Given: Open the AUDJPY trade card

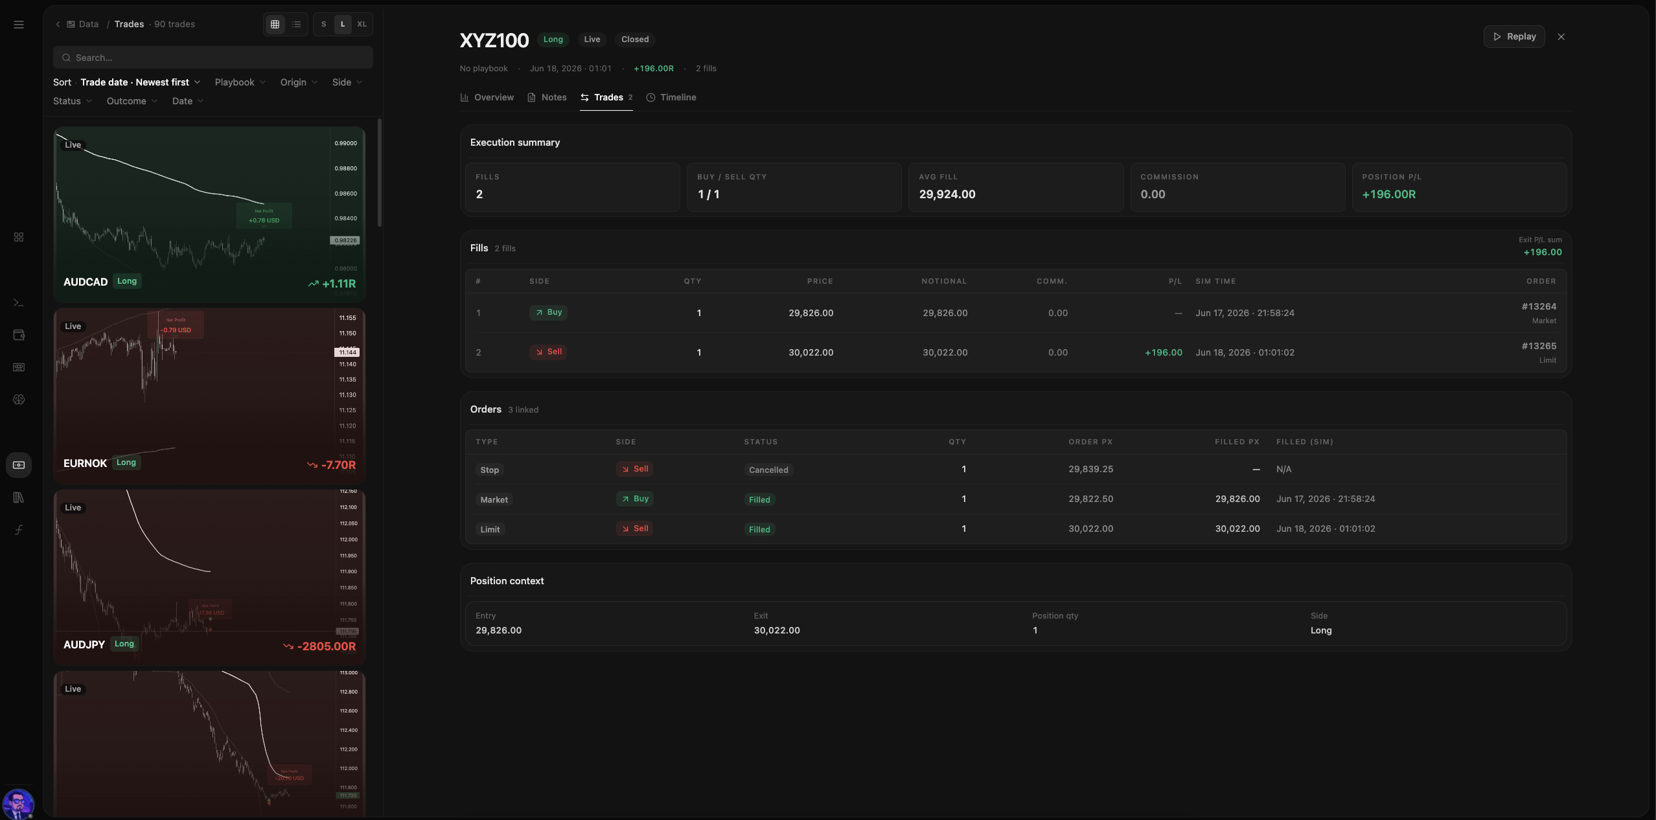Looking at the screenshot, I should click(x=209, y=577).
